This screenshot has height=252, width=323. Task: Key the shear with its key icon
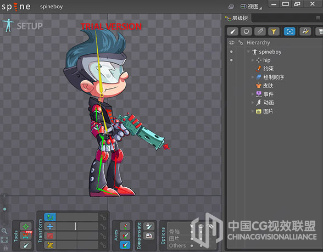pos(103,245)
